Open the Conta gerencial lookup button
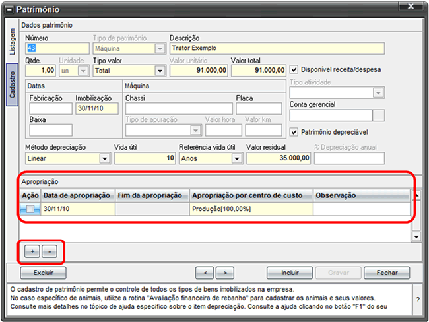Viewport: 429px width, 322px height. 379,115
